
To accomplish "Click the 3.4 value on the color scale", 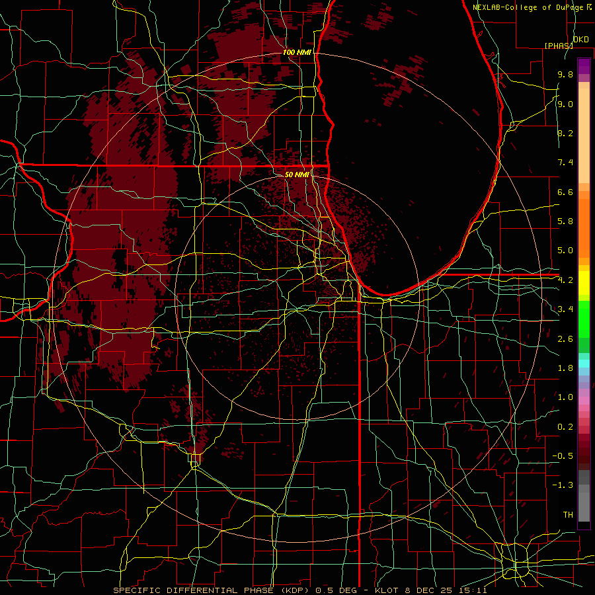I will click(x=565, y=309).
